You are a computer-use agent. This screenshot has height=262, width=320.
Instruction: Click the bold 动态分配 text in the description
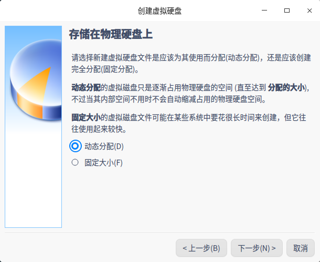[86, 88]
